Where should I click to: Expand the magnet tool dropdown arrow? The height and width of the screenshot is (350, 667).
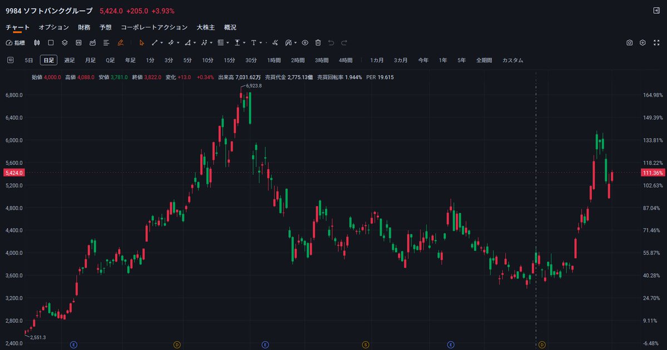click(x=295, y=42)
